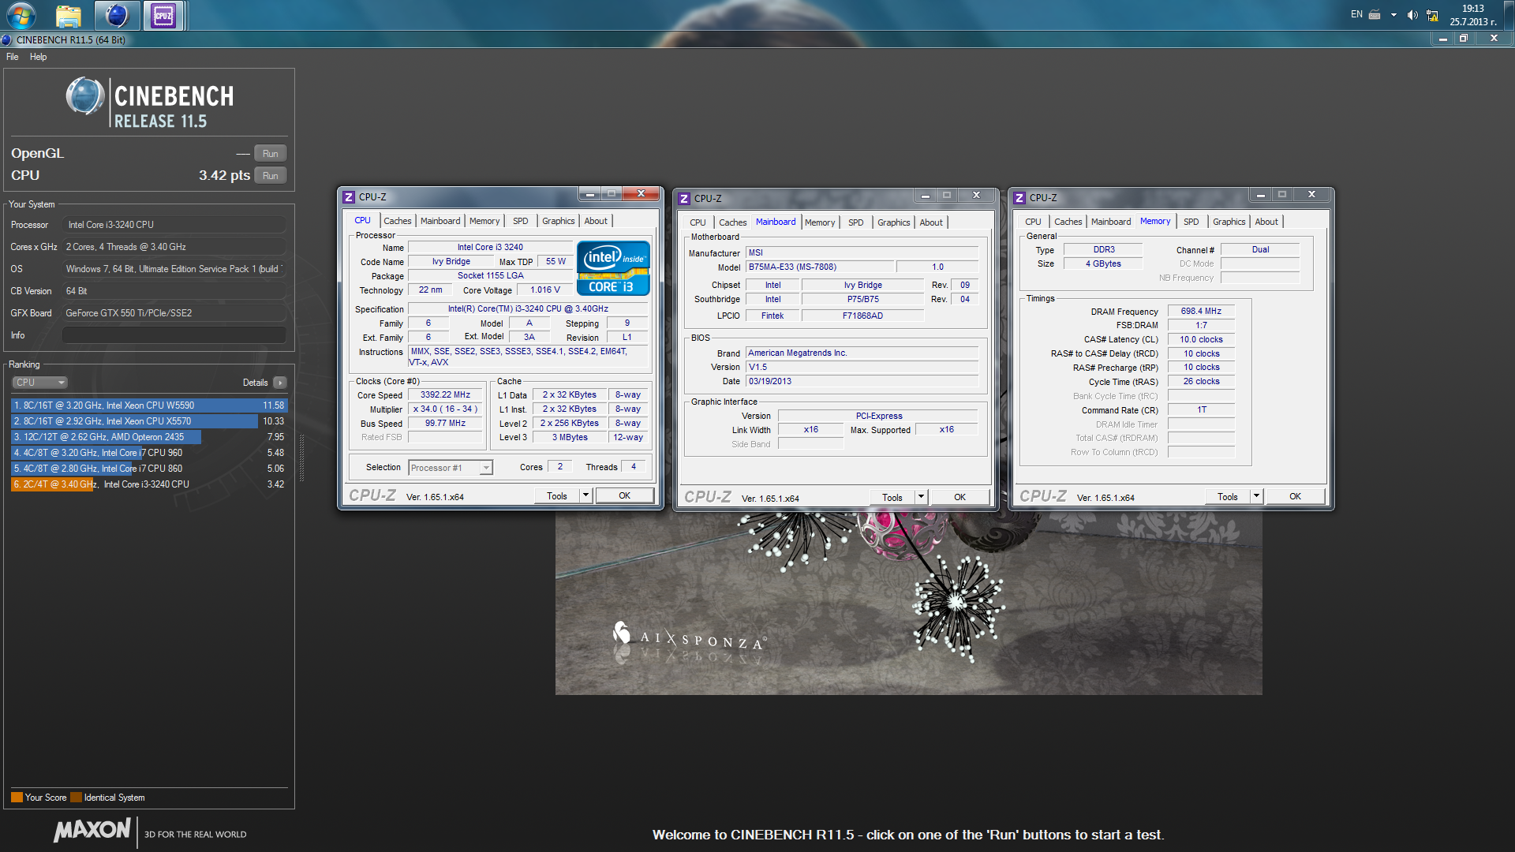This screenshot has height=852, width=1515.
Task: Open Caches tab in first CPU-Z window
Action: click(x=398, y=221)
